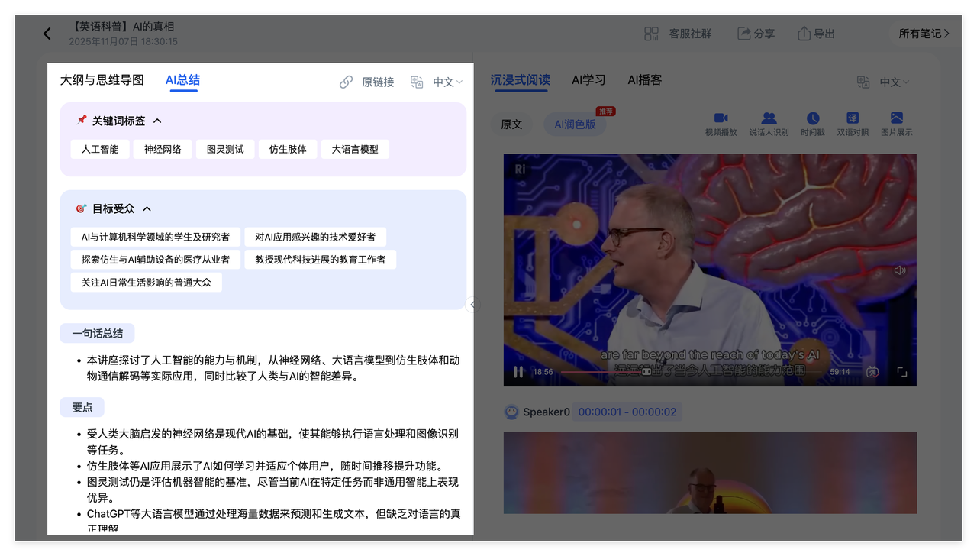This screenshot has height=556, width=977.
Task: Click the back arrow icon
Action: click(x=47, y=34)
